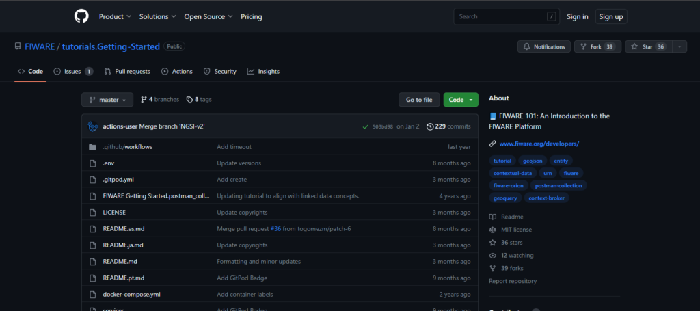Open tutorials.Getting-Started repository link

[111, 46]
